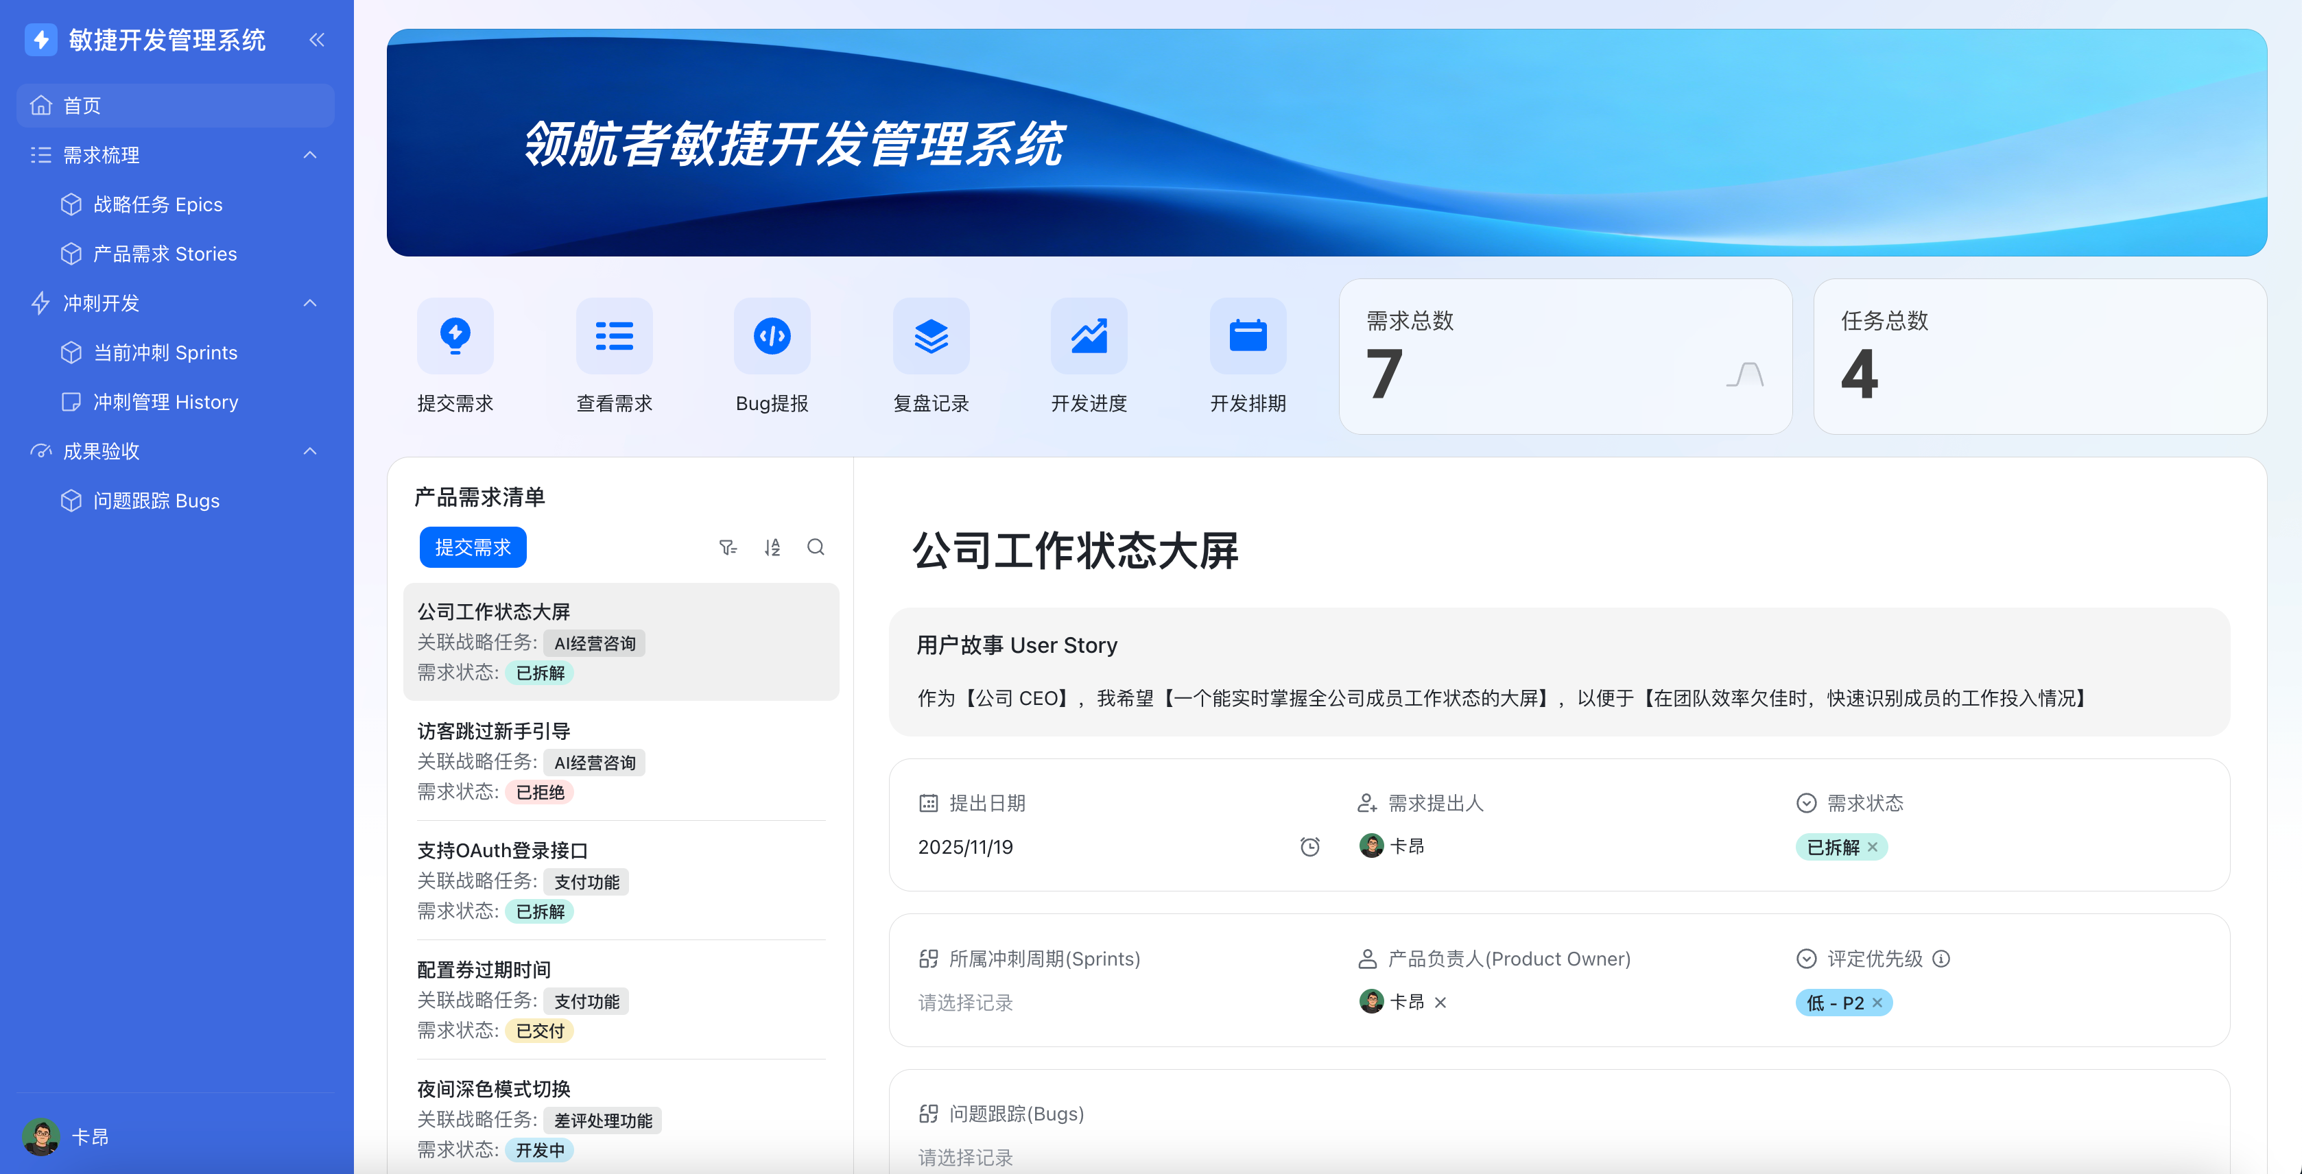Click the 开发进度 chart icon

(1089, 336)
